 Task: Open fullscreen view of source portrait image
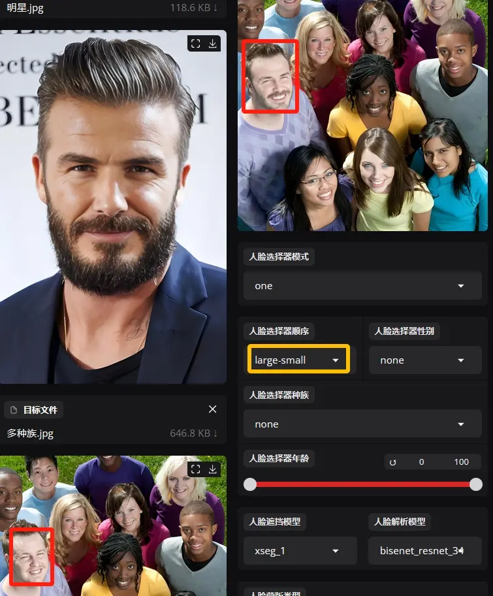[x=195, y=44]
